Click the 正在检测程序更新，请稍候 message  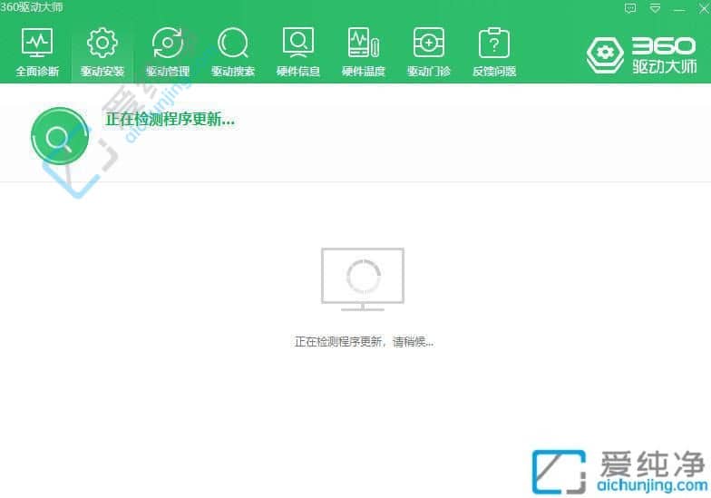pos(364,341)
